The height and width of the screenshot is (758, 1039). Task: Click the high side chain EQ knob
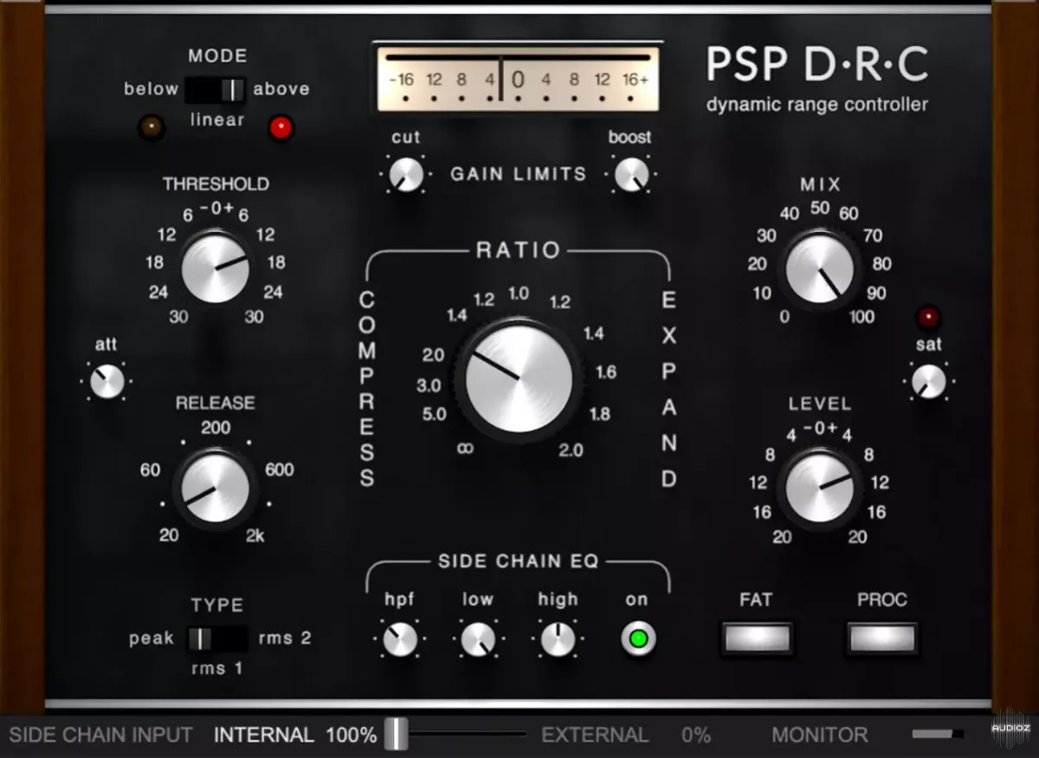point(558,639)
